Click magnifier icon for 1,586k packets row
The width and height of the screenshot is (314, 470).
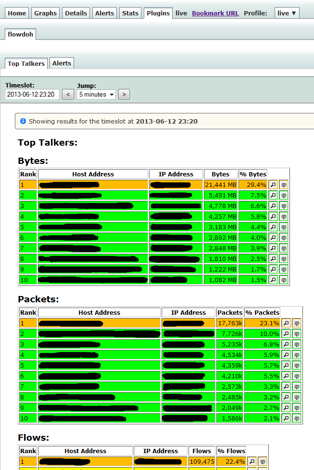286,419
